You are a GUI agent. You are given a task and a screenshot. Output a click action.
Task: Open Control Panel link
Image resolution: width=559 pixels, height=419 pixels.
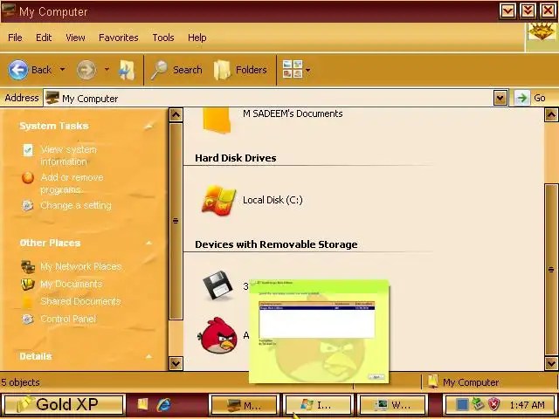(68, 319)
